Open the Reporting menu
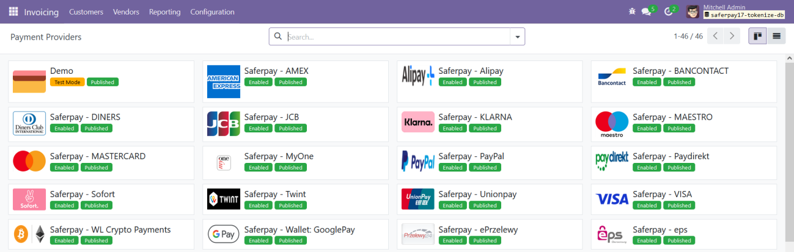 pyautogui.click(x=164, y=12)
